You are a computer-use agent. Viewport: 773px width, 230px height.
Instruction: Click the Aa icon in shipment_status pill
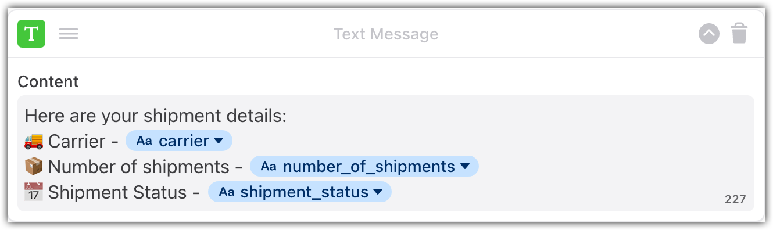coord(227,192)
